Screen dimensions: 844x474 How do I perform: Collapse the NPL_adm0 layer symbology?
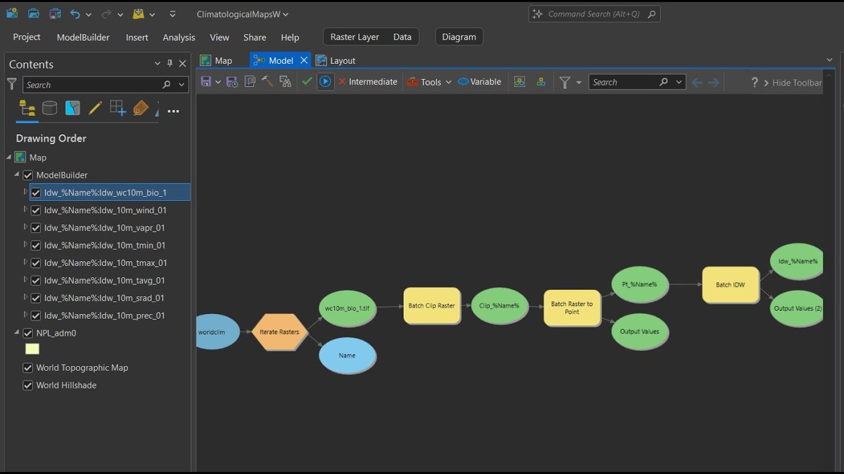(17, 332)
